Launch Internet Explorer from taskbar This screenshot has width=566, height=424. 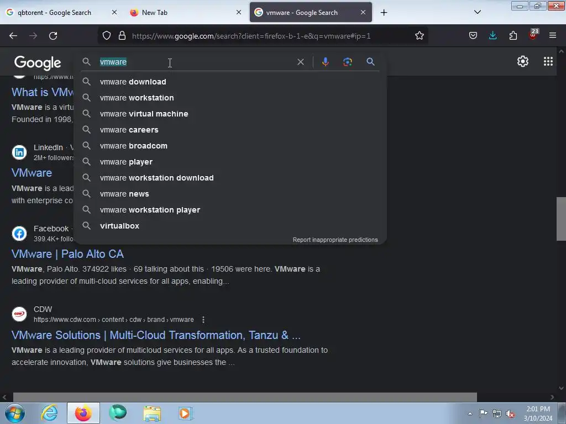(49, 413)
